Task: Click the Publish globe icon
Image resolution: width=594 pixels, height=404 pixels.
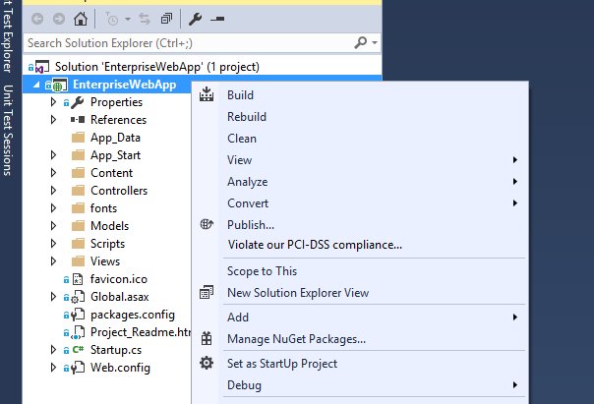Action: tap(207, 224)
